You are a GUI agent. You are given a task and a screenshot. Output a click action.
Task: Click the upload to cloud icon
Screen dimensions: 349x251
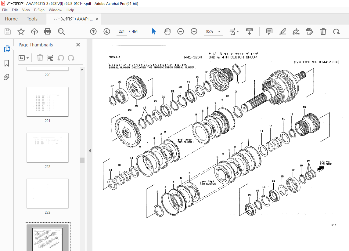[x=34, y=31]
